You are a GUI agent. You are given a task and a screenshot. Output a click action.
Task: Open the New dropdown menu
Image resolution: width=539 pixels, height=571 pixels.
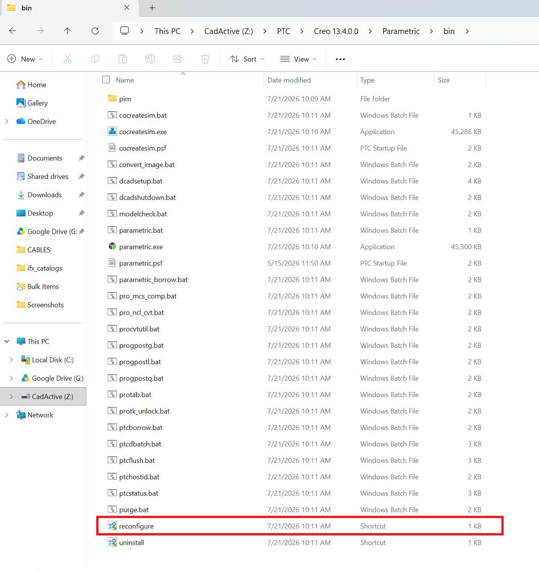[25, 59]
